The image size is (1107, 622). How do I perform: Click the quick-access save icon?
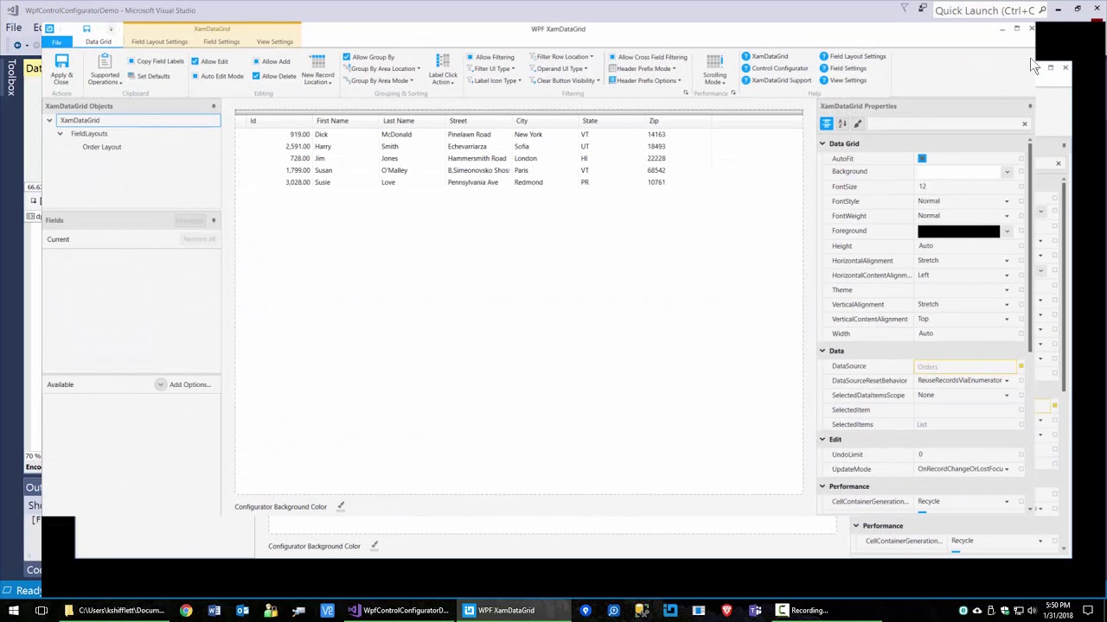click(86, 29)
